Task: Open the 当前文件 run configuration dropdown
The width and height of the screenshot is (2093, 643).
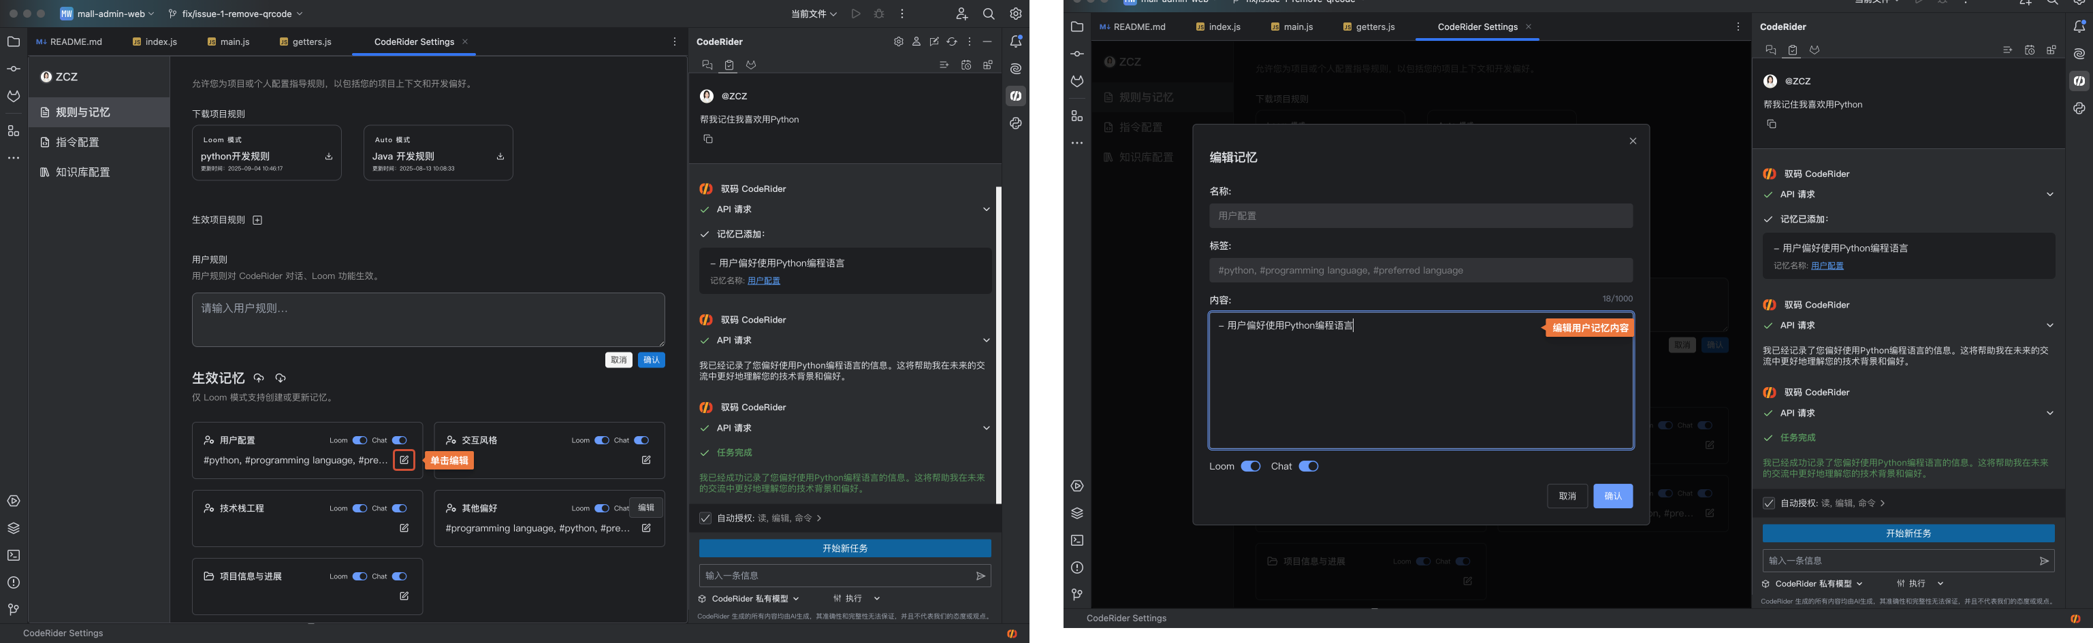Action: [814, 14]
